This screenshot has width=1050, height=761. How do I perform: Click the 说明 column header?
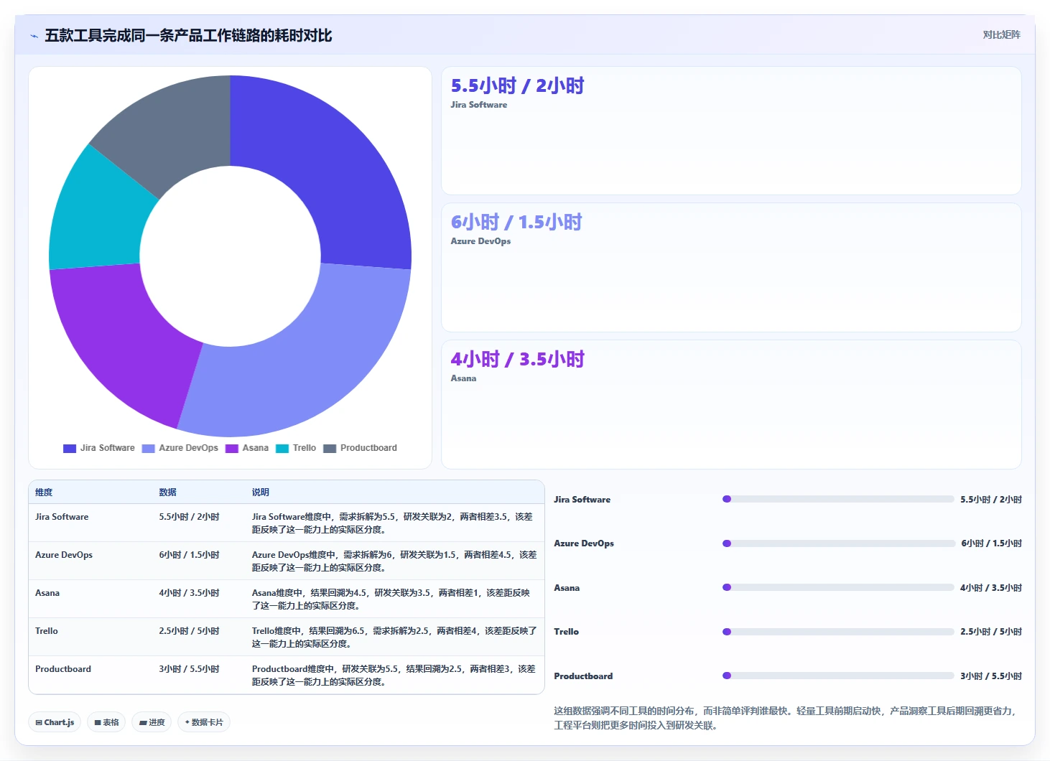260,492
